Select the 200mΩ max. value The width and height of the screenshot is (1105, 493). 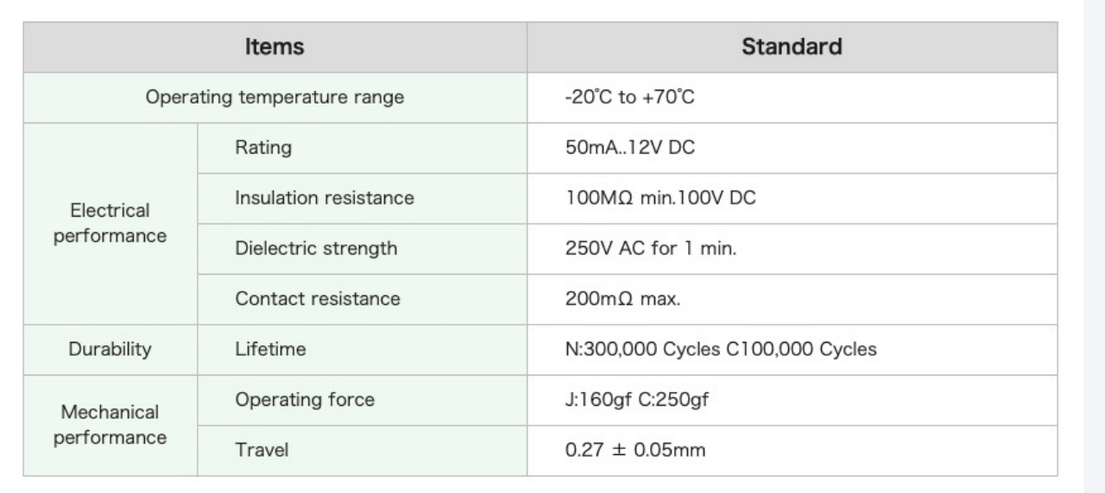click(x=622, y=299)
